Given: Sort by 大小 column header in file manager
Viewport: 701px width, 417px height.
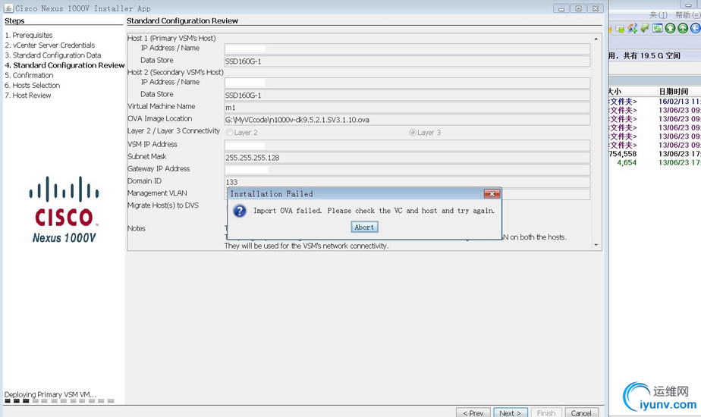Looking at the screenshot, I should (615, 91).
